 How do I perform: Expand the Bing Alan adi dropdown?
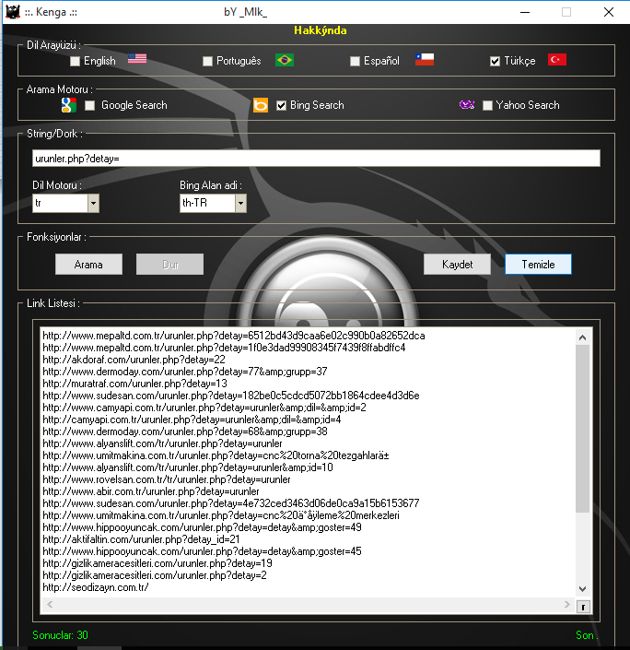tap(240, 203)
